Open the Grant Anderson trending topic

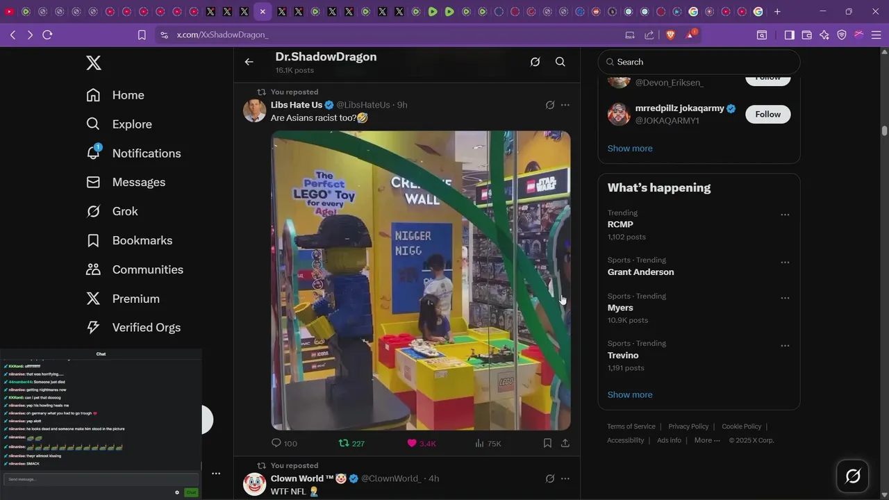point(640,272)
